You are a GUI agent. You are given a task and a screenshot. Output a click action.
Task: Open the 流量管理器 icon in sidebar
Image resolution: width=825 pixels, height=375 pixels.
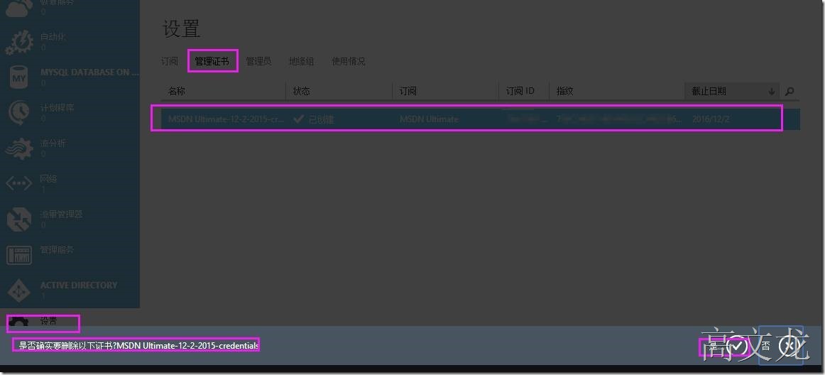(x=19, y=219)
